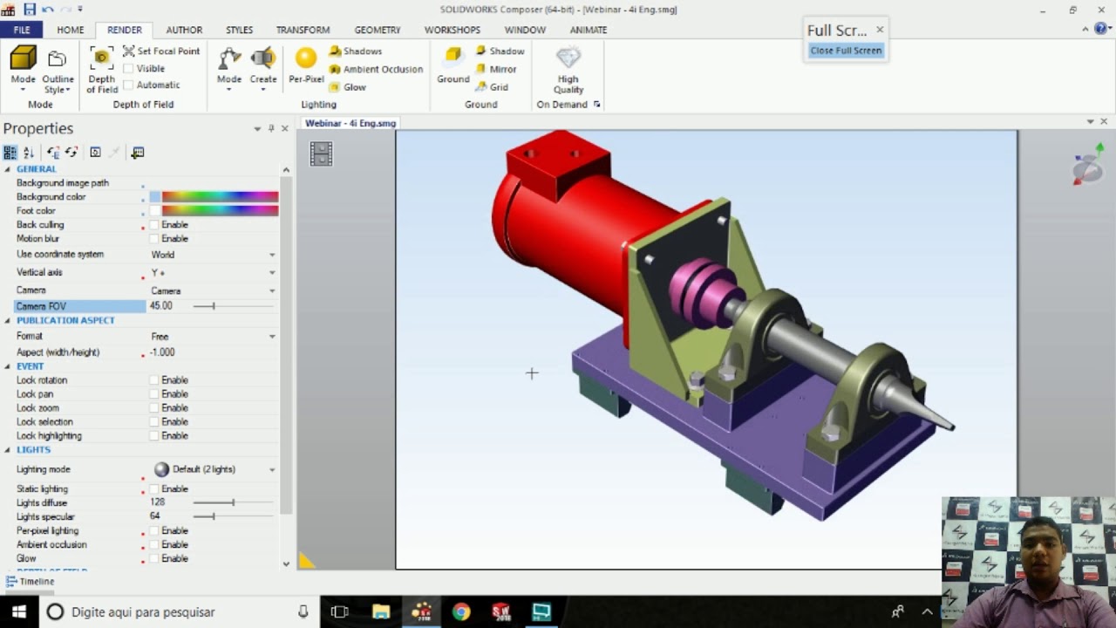Expand the On Demand group dialog launcher
This screenshot has height=628, width=1116.
597,105
